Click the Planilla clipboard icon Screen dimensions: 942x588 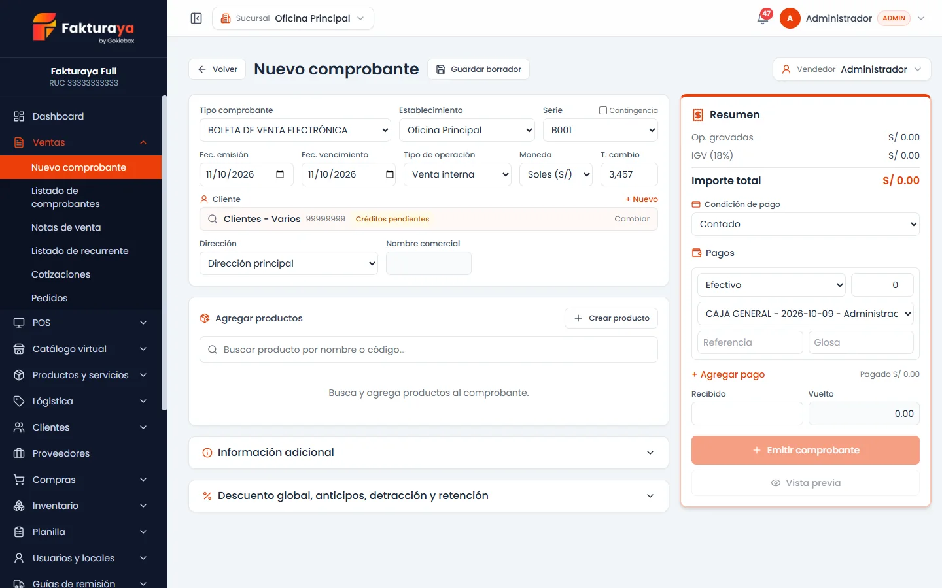point(19,532)
